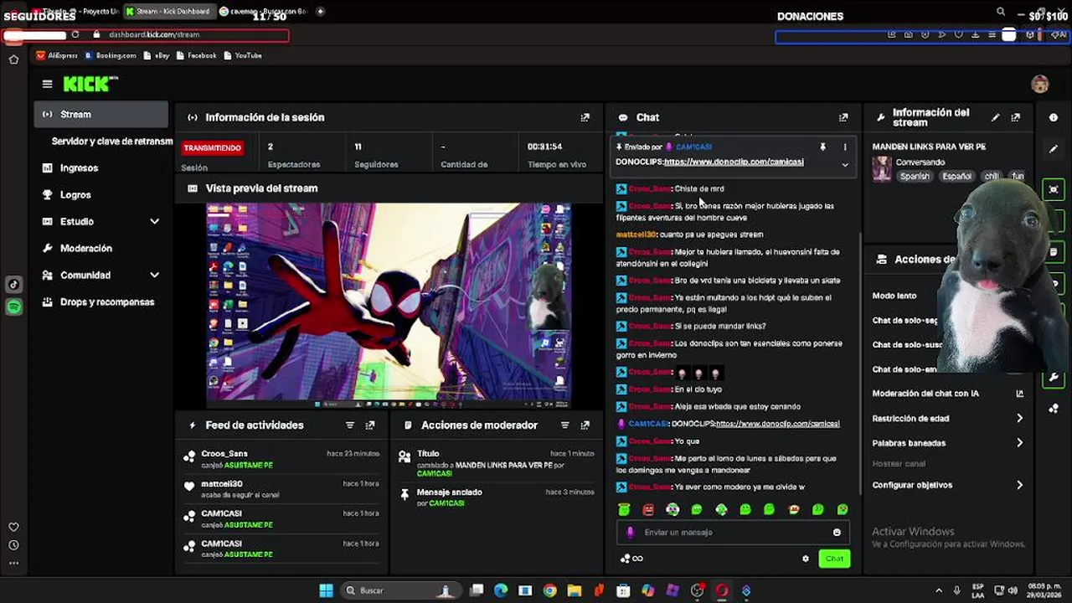The height and width of the screenshot is (603, 1072).
Task: Collapse the pinned message with its chevron
Action: click(x=844, y=165)
